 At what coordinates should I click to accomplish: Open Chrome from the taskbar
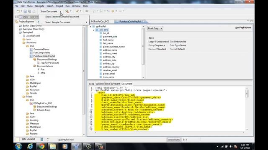(41, 146)
